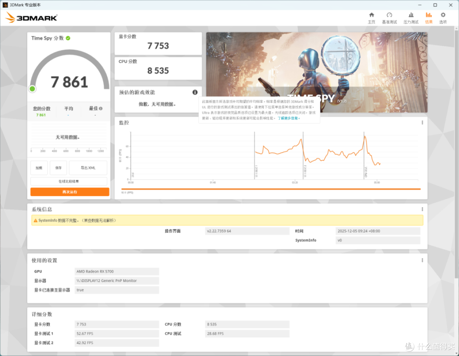Viewport: 459px width, 356px height.
Task: Click the GPU field AMD Radeon RX 5700
Action: (117, 271)
